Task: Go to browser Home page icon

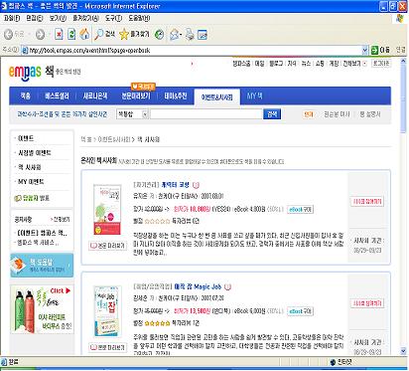Action: click(84, 34)
